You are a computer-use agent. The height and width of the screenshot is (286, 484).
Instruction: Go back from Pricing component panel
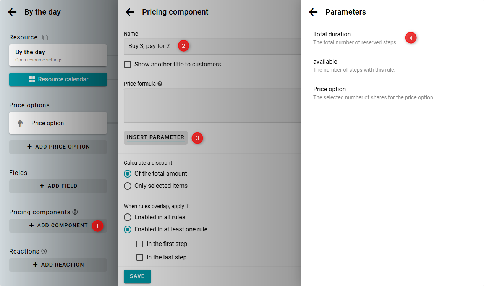point(130,12)
